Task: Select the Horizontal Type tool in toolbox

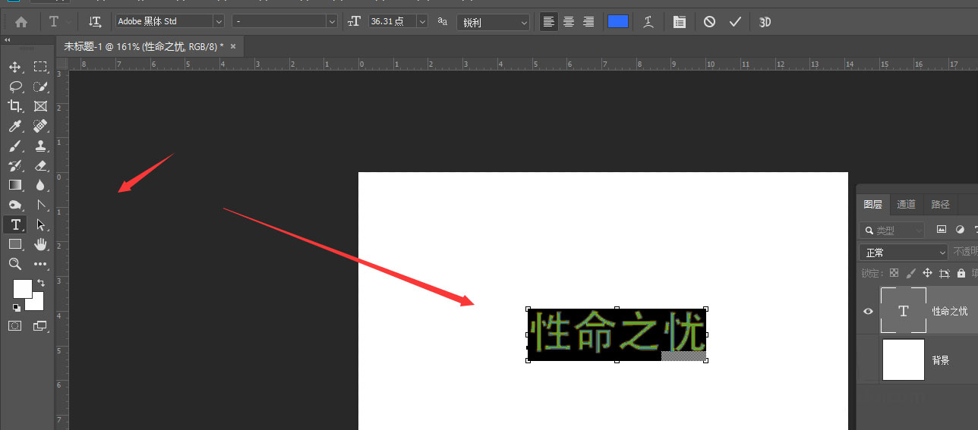Action: (15, 224)
